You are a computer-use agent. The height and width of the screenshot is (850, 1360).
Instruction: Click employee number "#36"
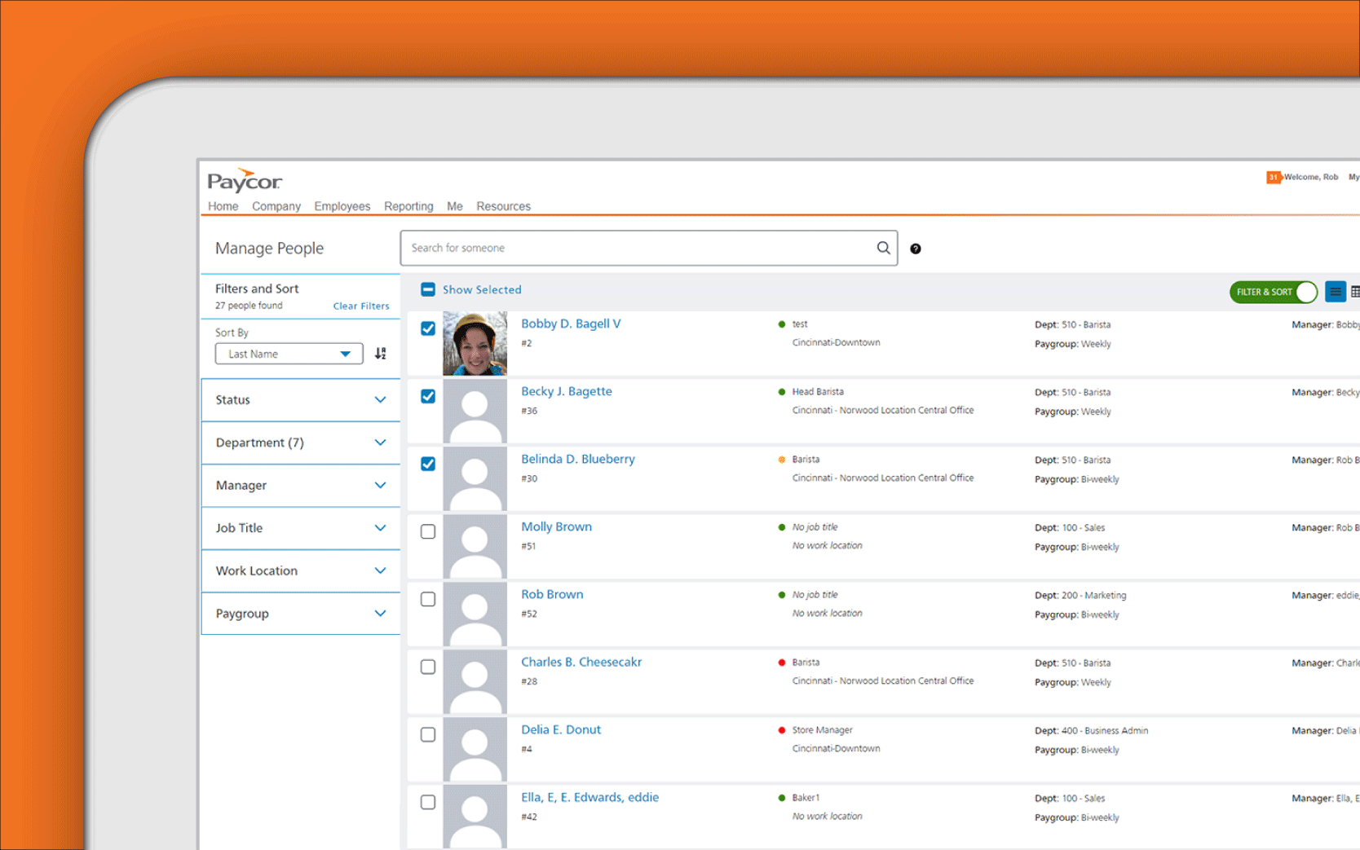pos(529,411)
